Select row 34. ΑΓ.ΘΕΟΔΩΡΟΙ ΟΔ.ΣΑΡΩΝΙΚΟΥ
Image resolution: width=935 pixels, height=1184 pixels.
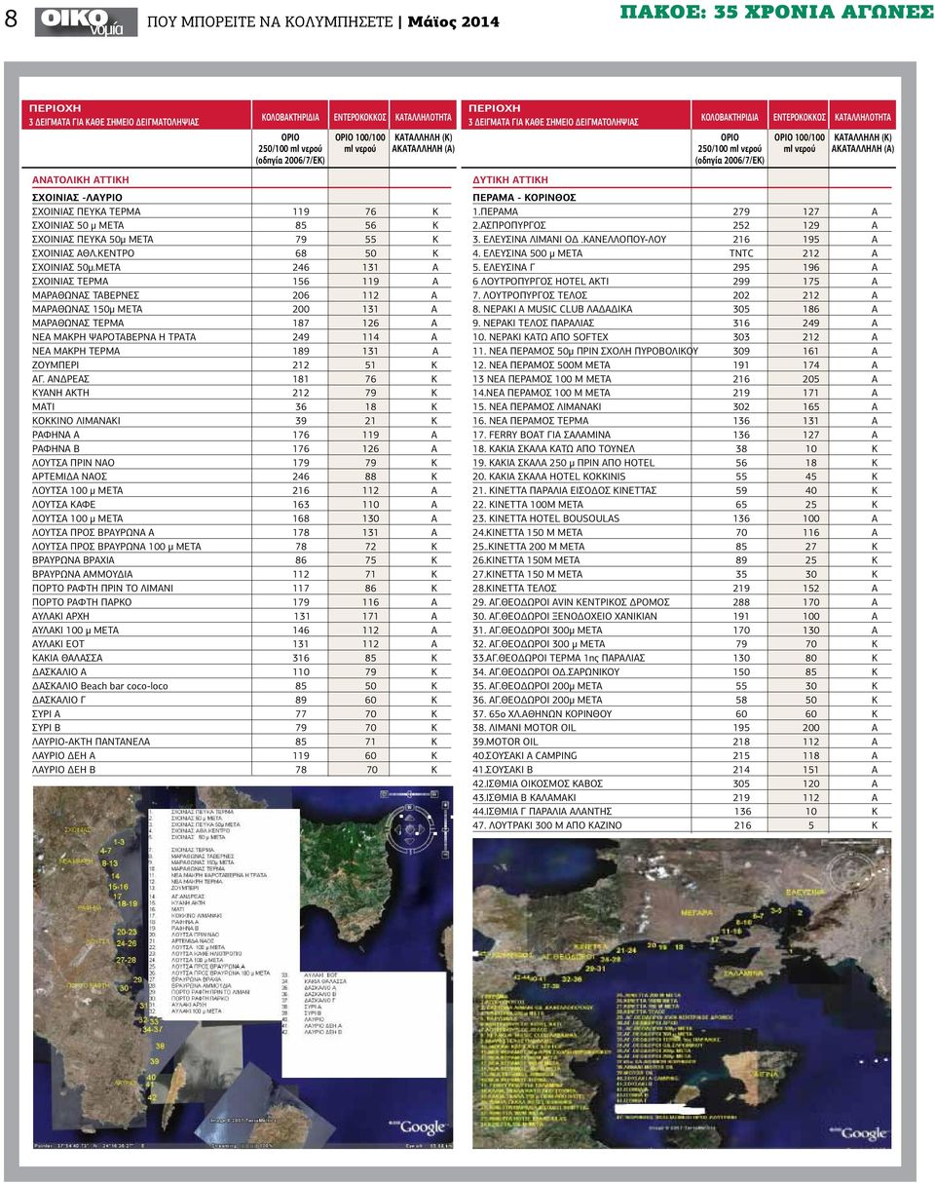pos(680,672)
